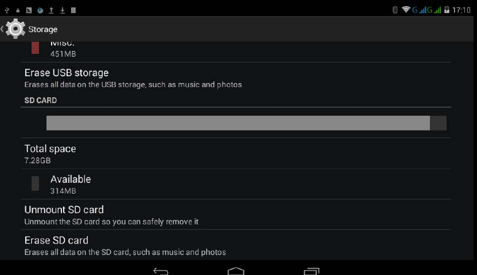Tap the battery charging status icon
This screenshot has width=477, height=275.
[447, 10]
